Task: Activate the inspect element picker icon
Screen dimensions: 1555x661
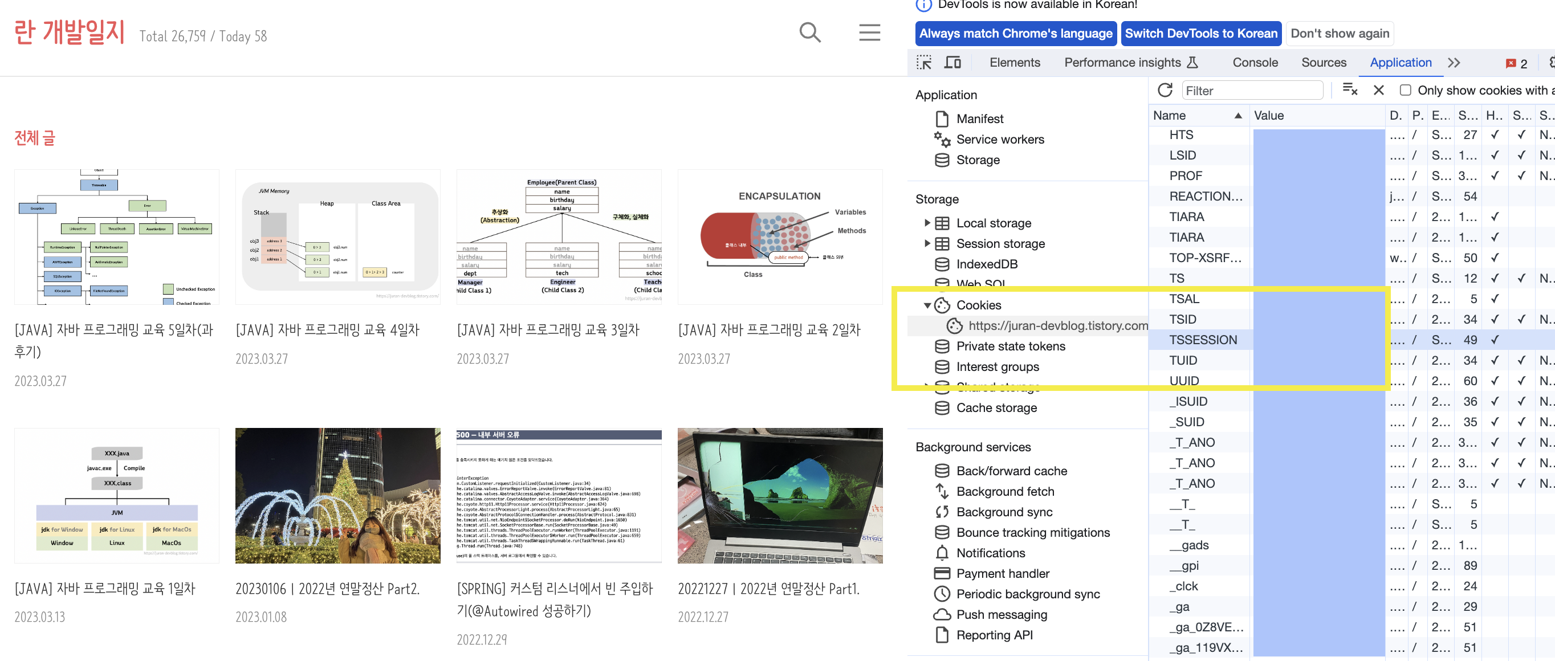Action: click(x=923, y=63)
